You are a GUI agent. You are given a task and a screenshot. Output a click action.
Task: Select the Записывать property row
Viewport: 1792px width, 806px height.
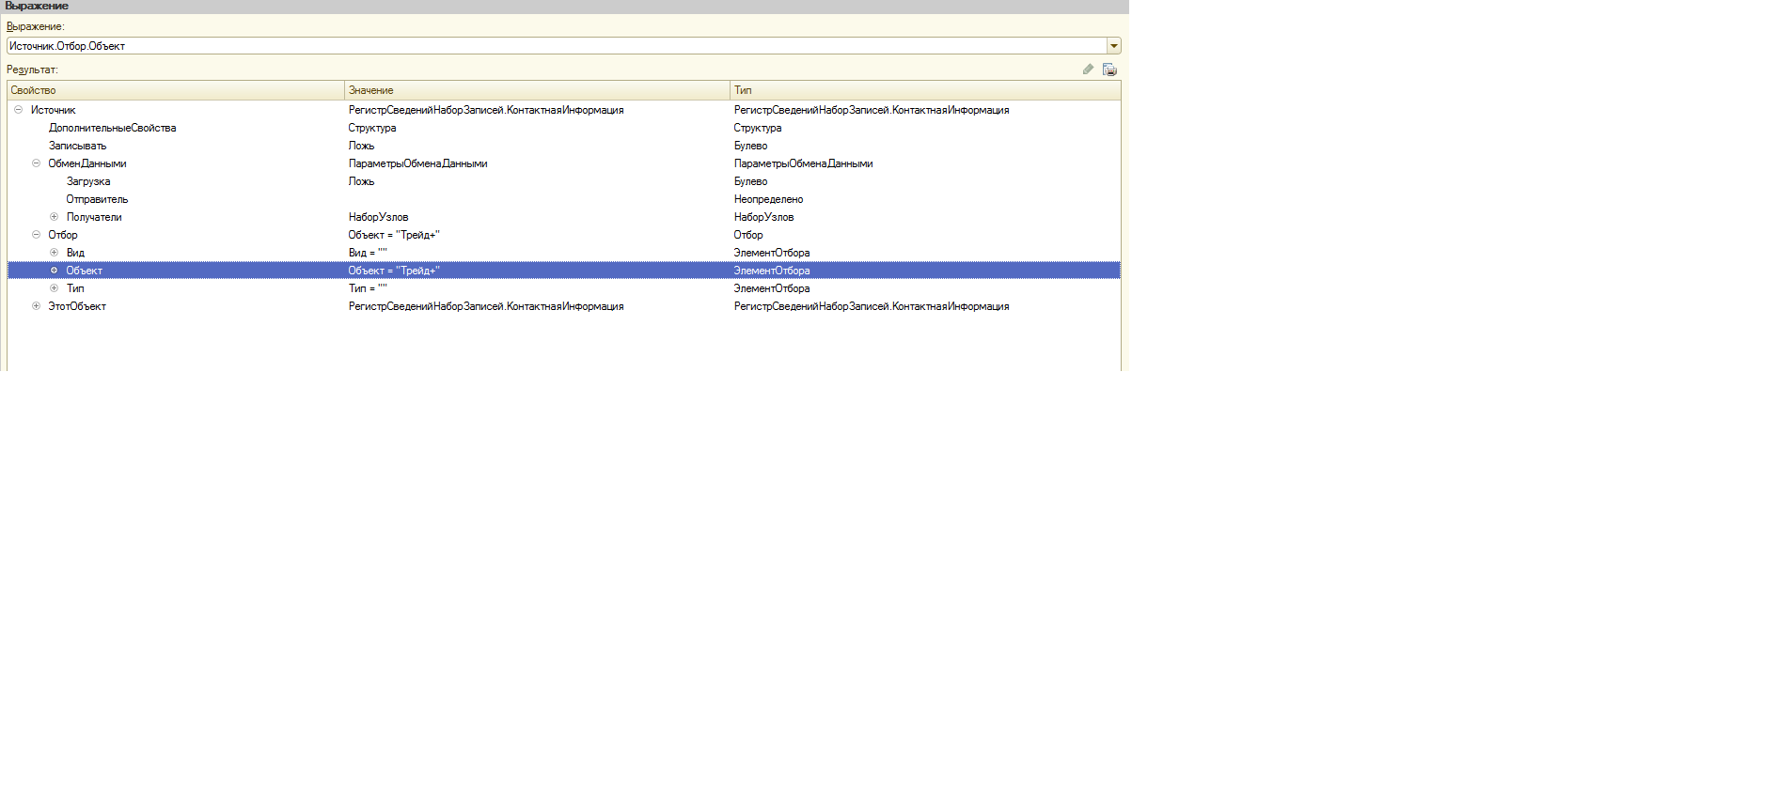pyautogui.click(x=77, y=146)
